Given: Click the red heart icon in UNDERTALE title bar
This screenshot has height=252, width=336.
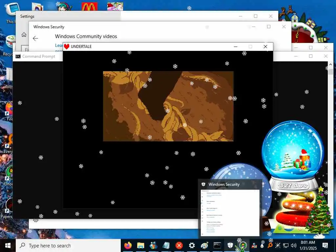Looking at the screenshot, I should click(x=67, y=47).
